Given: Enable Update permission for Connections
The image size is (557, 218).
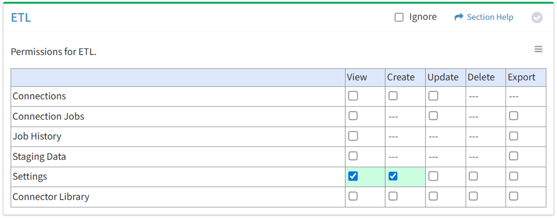Looking at the screenshot, I should (x=433, y=96).
